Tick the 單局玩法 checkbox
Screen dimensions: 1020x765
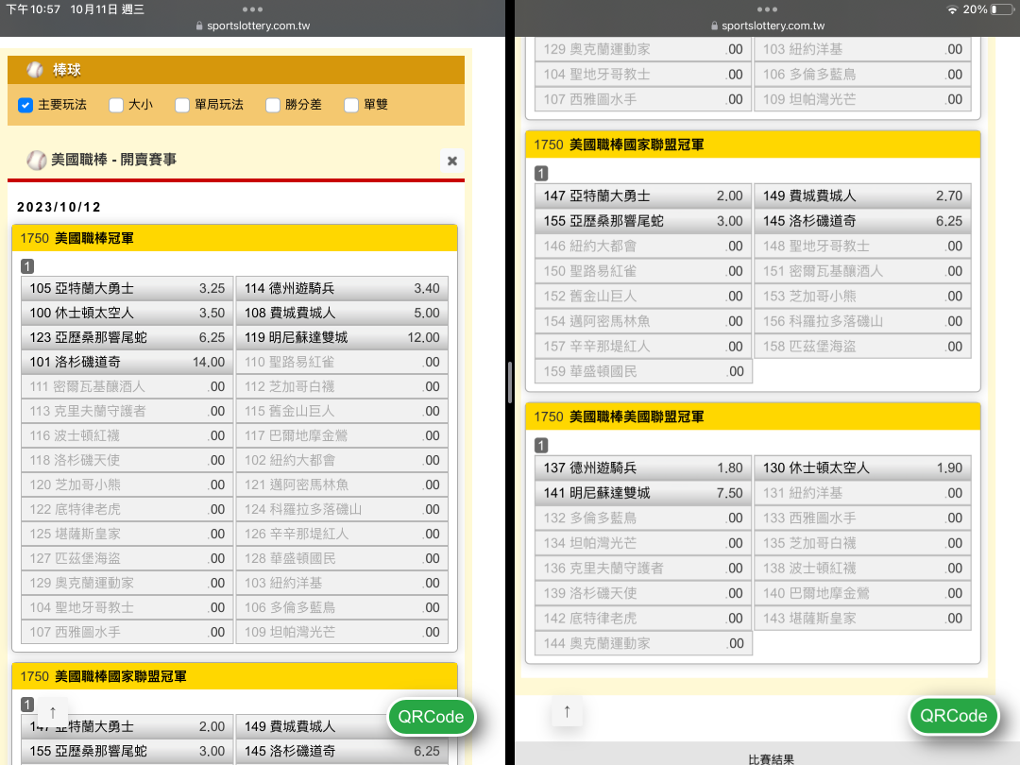click(x=182, y=105)
